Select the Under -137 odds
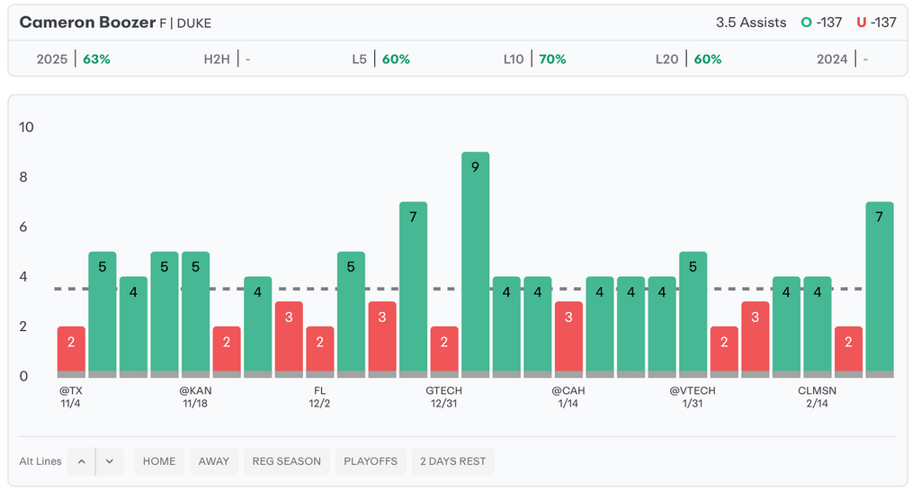Image resolution: width=921 pixels, height=500 pixels. (877, 22)
